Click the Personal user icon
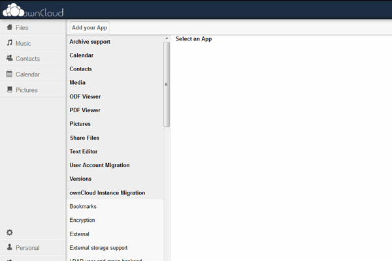The width and height of the screenshot is (392, 261). click(x=10, y=248)
